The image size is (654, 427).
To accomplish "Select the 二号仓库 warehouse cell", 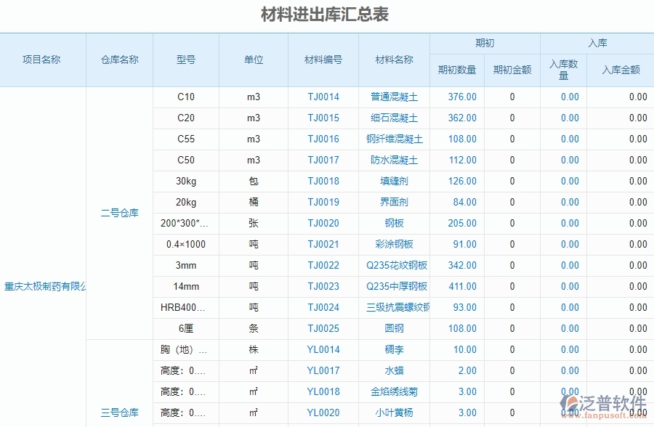I will point(118,213).
